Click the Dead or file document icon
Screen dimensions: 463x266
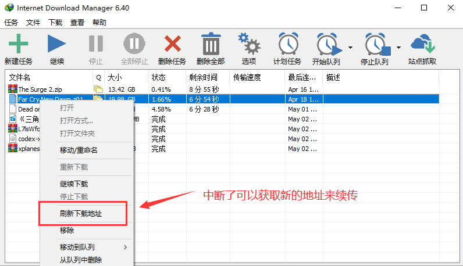point(13,109)
